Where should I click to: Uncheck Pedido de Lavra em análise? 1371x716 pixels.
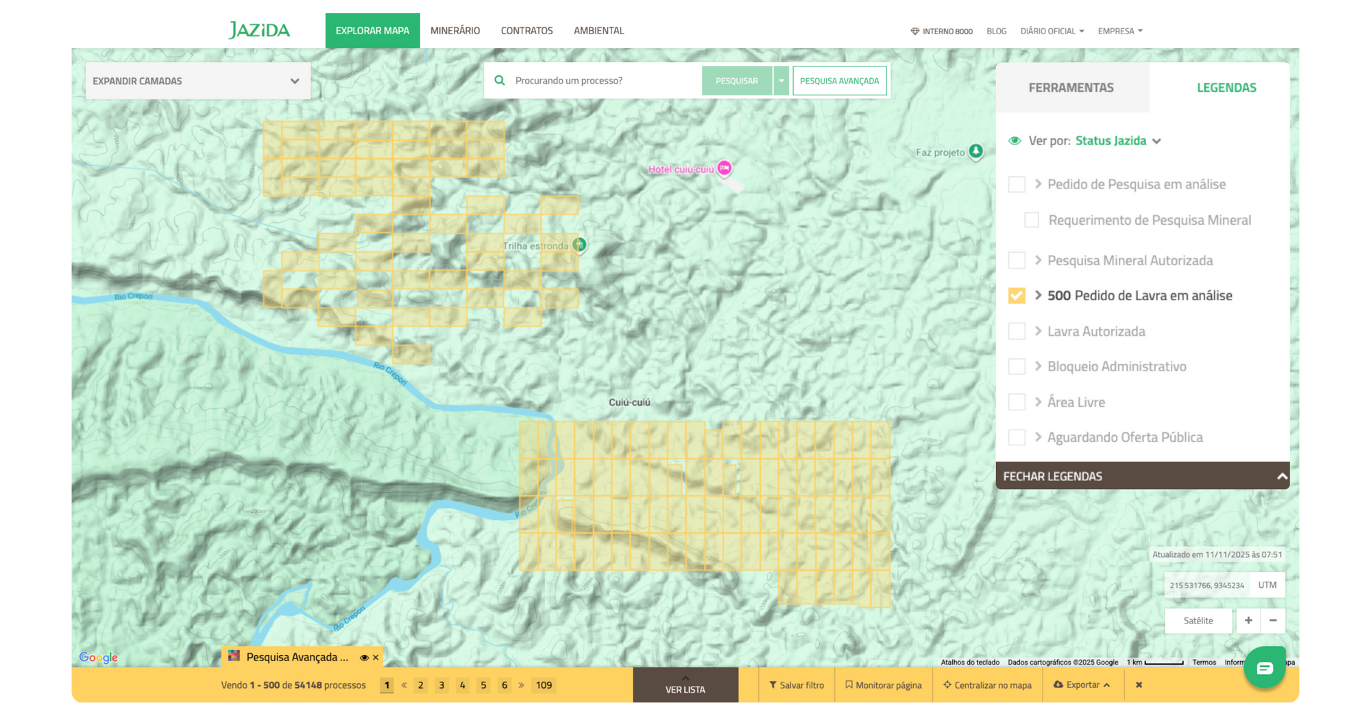click(1017, 295)
